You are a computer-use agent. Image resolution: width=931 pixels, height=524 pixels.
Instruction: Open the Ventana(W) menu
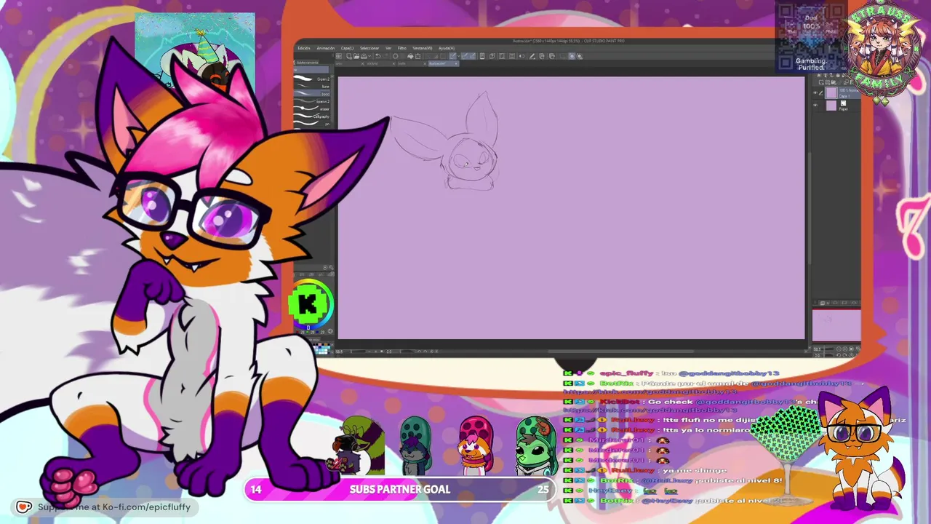[x=423, y=48]
